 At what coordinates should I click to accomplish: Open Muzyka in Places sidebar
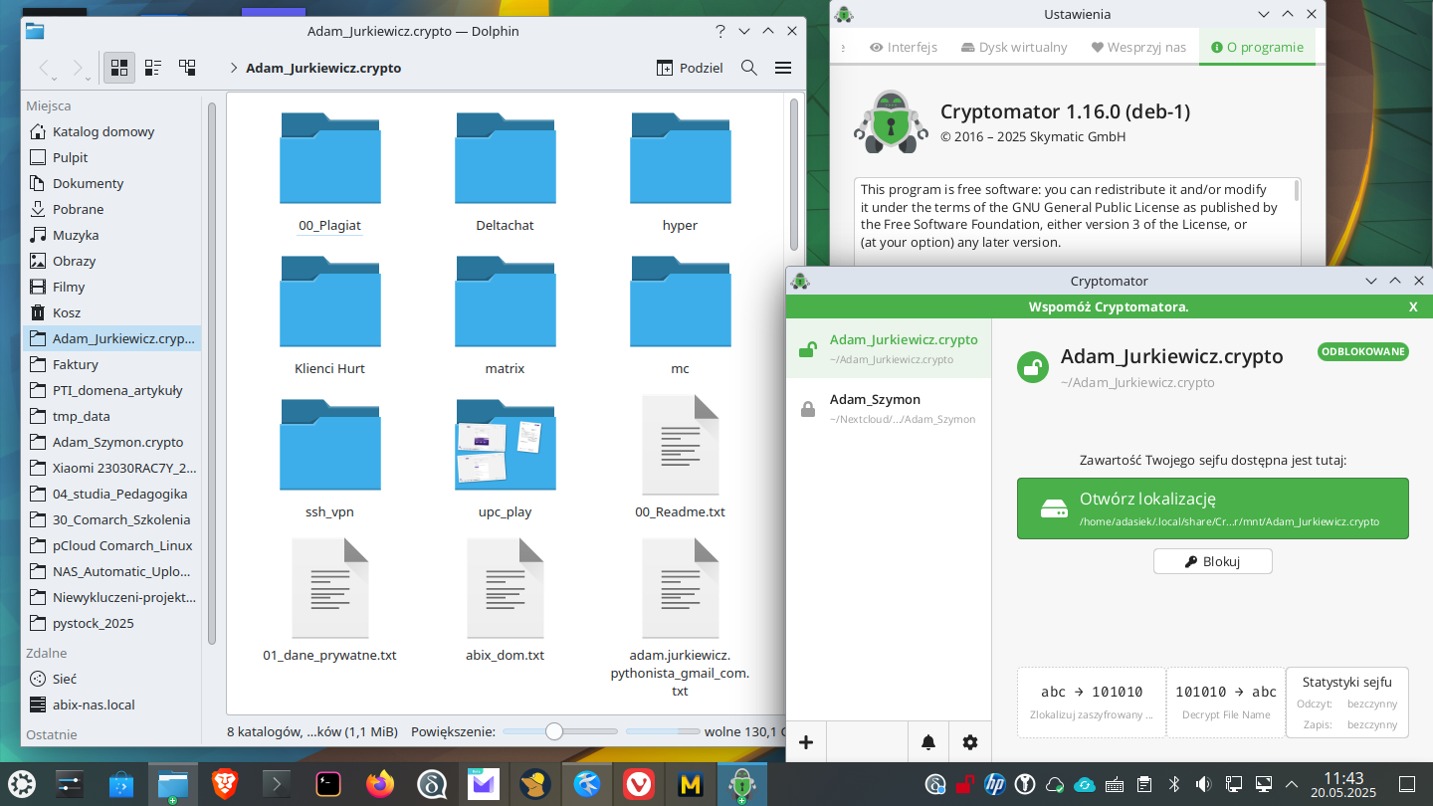[x=76, y=235]
